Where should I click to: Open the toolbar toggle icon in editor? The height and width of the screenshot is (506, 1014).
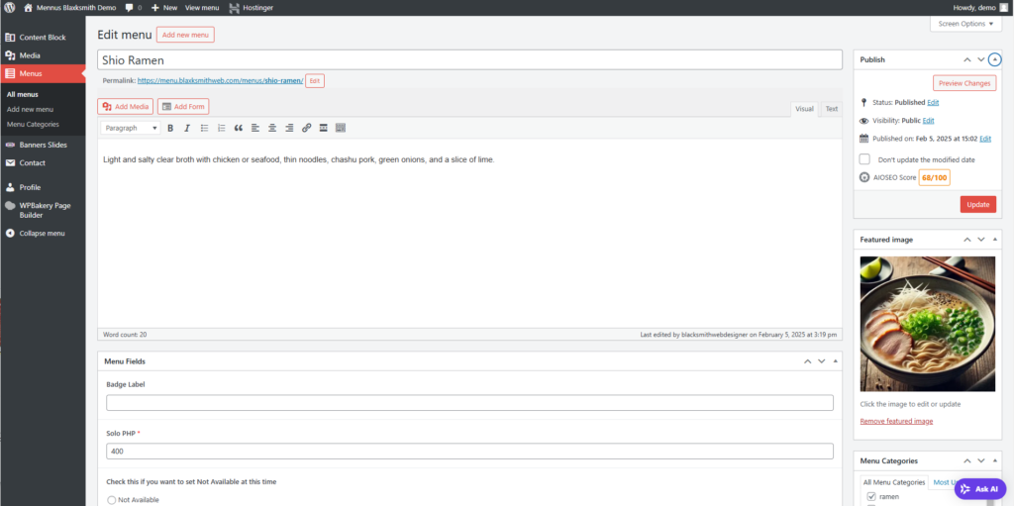341,128
